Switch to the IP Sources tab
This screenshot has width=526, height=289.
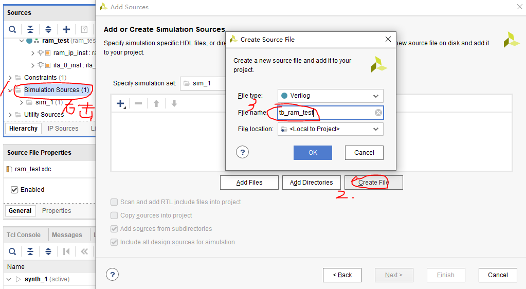point(63,129)
